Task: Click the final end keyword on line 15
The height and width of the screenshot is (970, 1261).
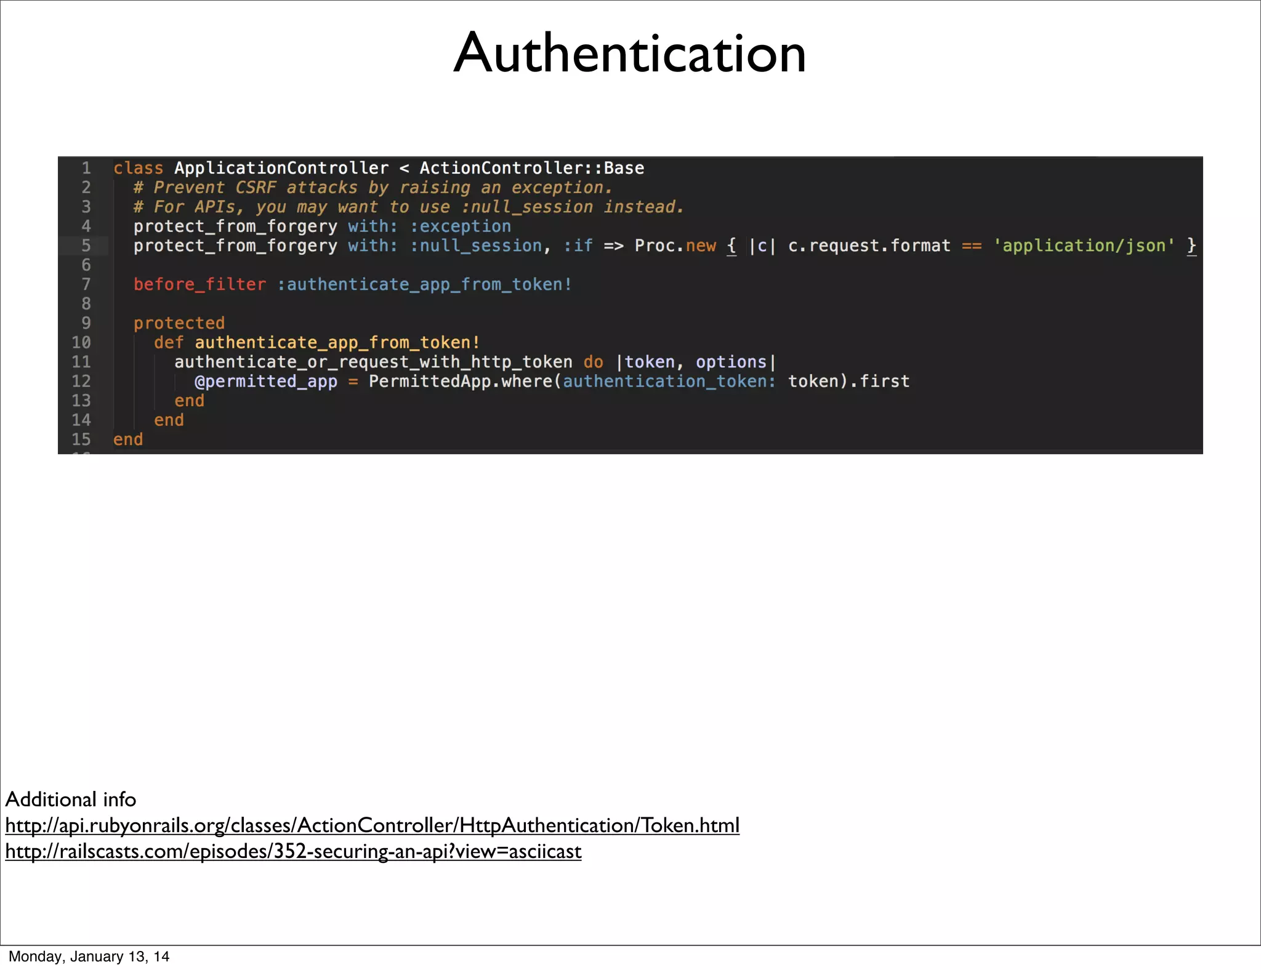Action: 128,439
